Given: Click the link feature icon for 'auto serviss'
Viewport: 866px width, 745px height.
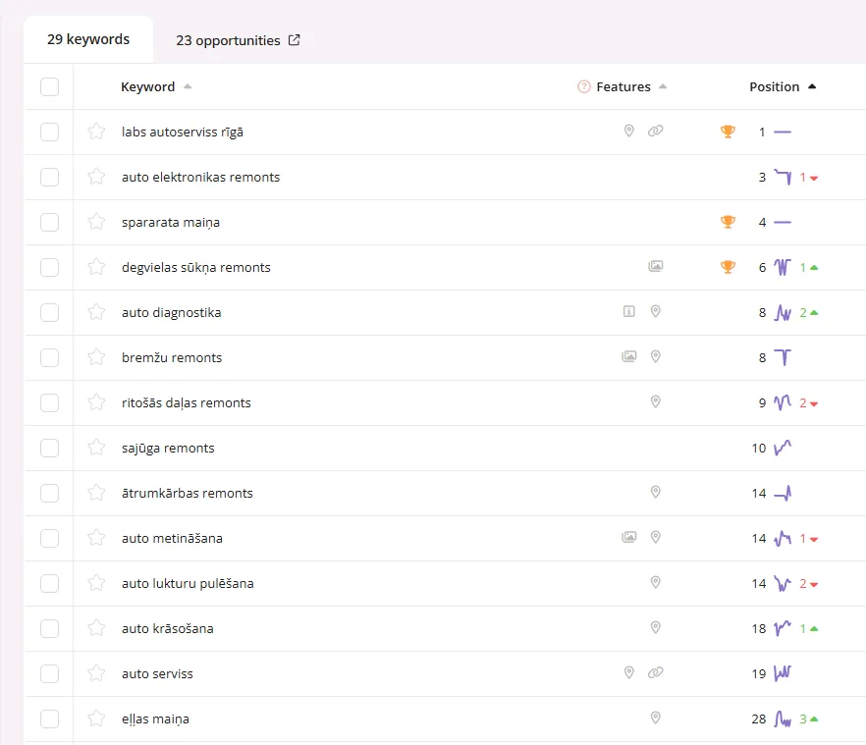Looking at the screenshot, I should [656, 672].
